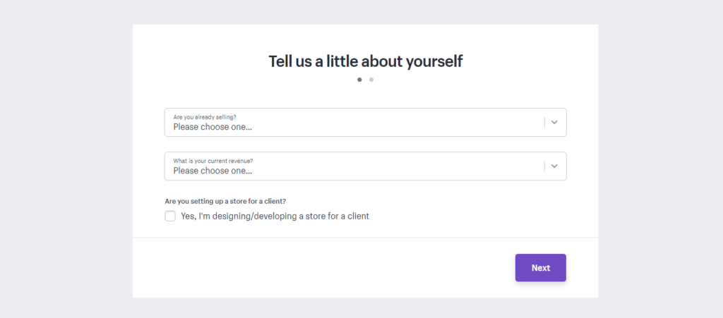Image resolution: width=723 pixels, height=318 pixels.
Task: Click the white footer area left of Next
Action: coord(323,268)
